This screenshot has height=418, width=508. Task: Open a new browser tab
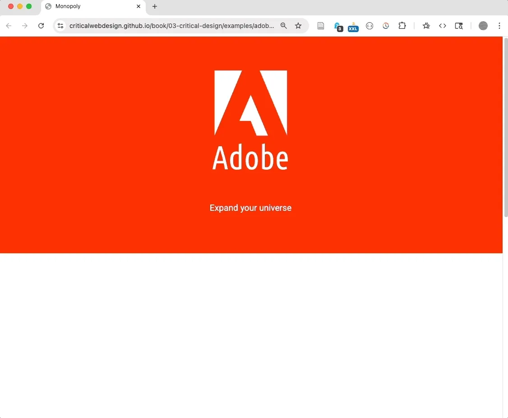tap(155, 6)
